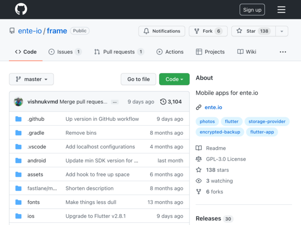Screen dimensions: 301x225
Task: Click the .vscode folder icon
Action: (18, 147)
